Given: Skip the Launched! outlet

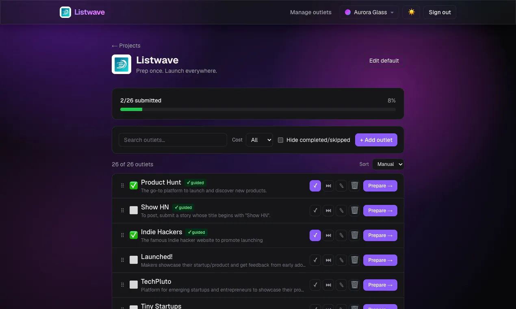Looking at the screenshot, I should click(328, 260).
